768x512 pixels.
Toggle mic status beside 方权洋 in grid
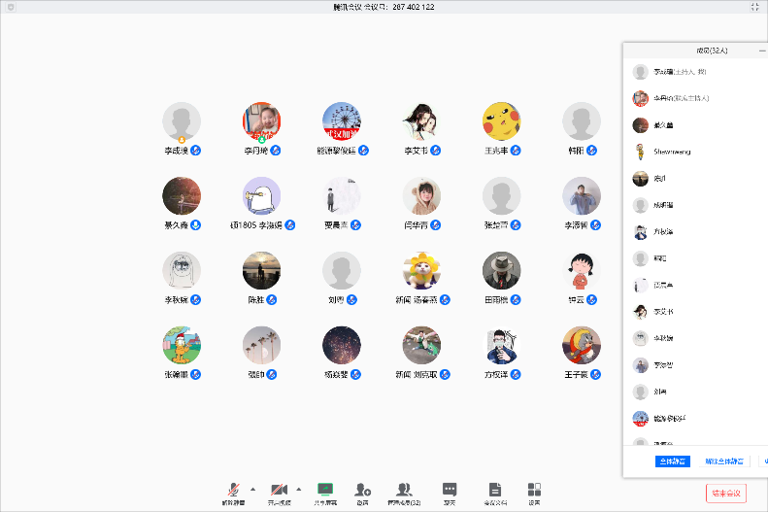516,374
